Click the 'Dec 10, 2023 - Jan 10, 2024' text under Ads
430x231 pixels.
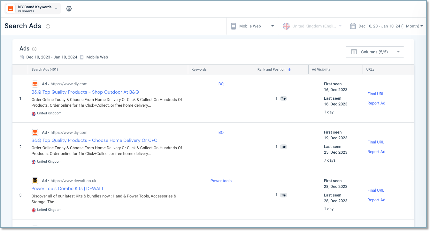click(52, 57)
